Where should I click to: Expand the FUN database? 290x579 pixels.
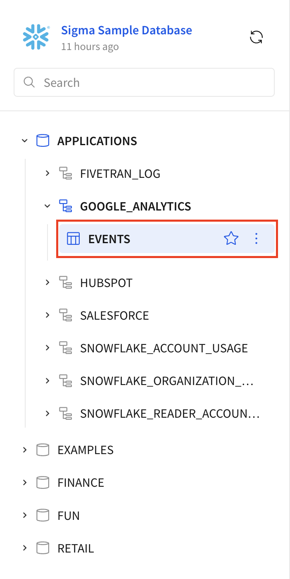[x=25, y=515]
